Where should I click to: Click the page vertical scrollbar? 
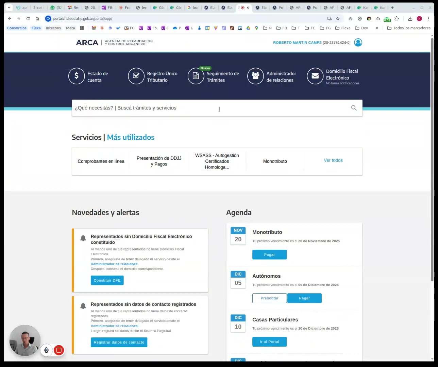(x=433, y=160)
